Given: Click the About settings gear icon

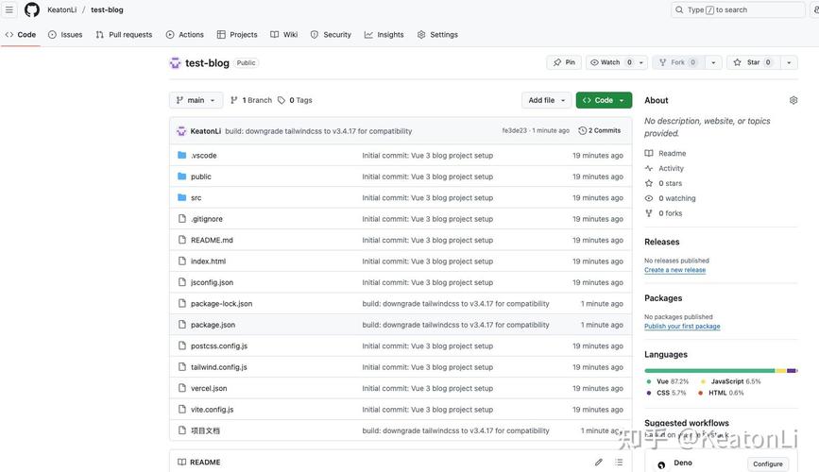Looking at the screenshot, I should (793, 100).
